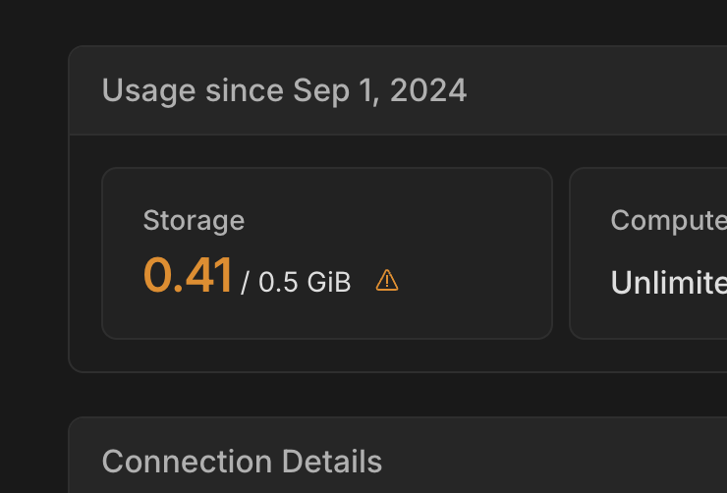Click the word "Usage" in the panel title

pyautogui.click(x=149, y=90)
